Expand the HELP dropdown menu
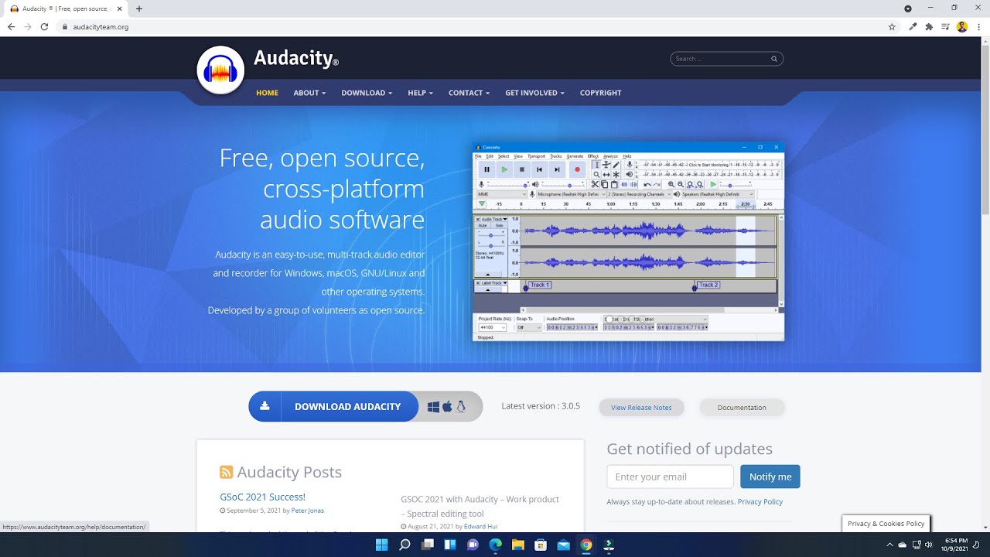Image resolution: width=990 pixels, height=557 pixels. [420, 93]
